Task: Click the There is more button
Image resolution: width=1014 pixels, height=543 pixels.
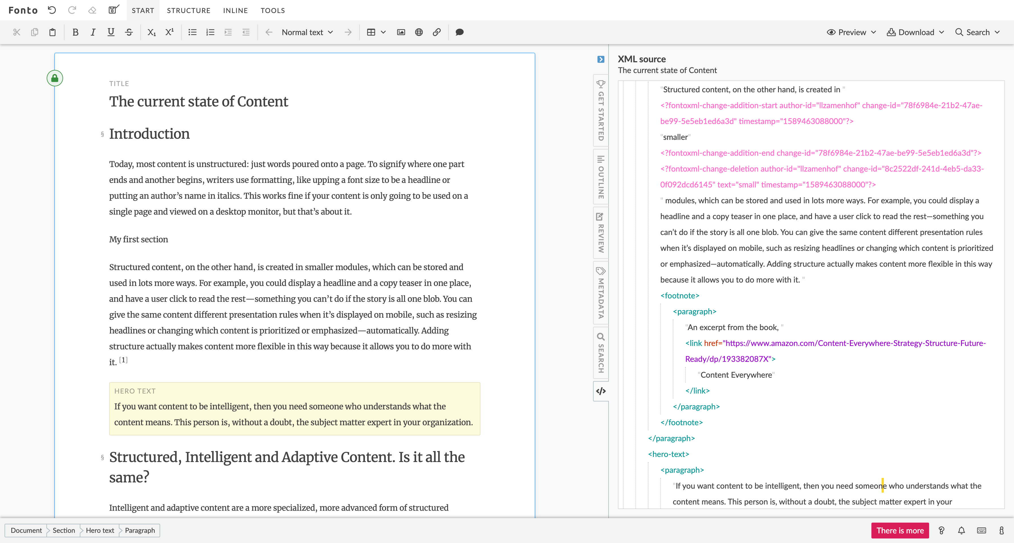Action: pos(900,530)
